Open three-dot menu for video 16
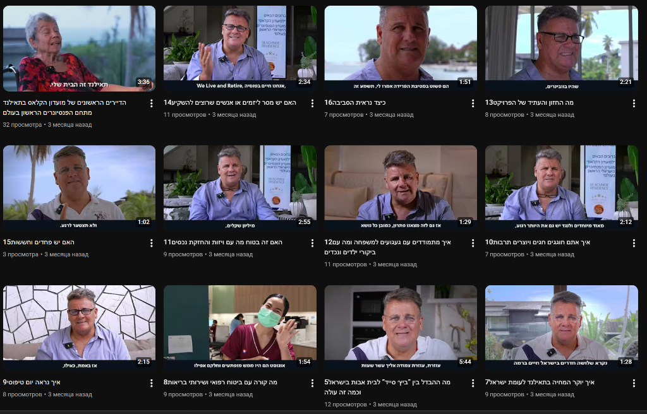This screenshot has height=414, width=647. tap(473, 103)
